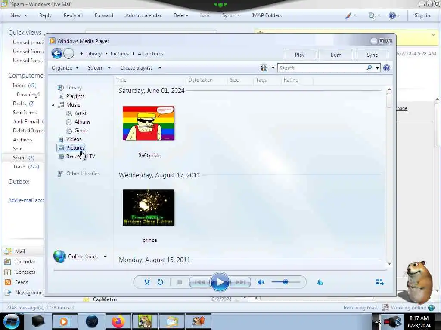Select the prince picture thumbnail
The width and height of the screenshot is (441, 330).
pos(149,208)
